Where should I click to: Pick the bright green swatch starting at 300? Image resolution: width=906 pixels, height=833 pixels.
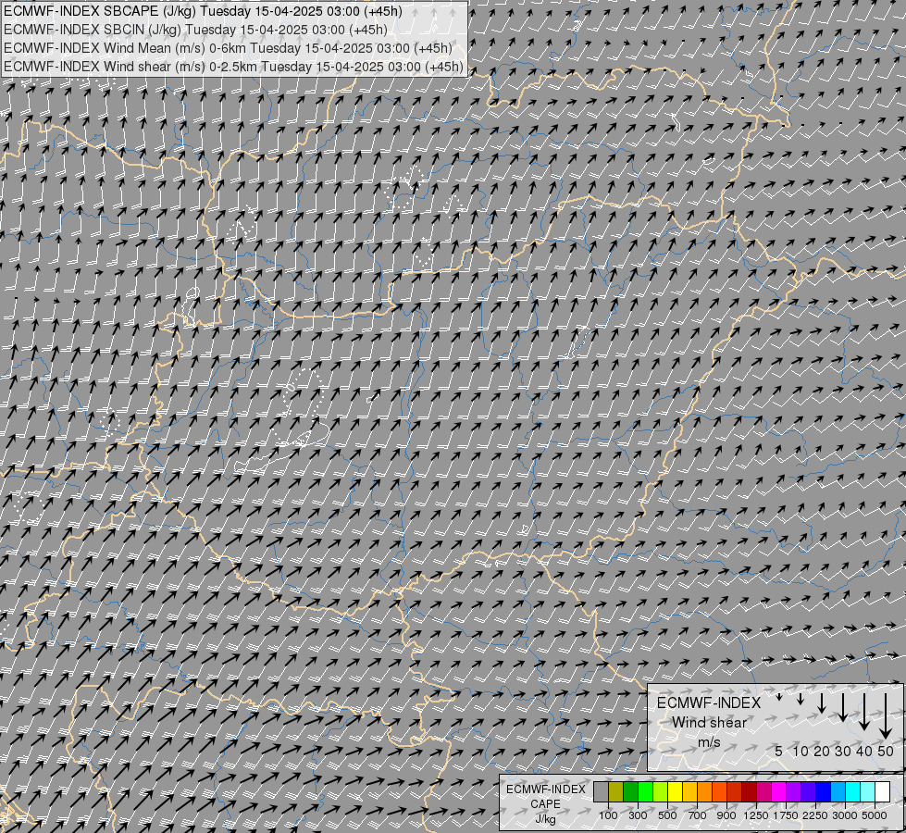[645, 792]
